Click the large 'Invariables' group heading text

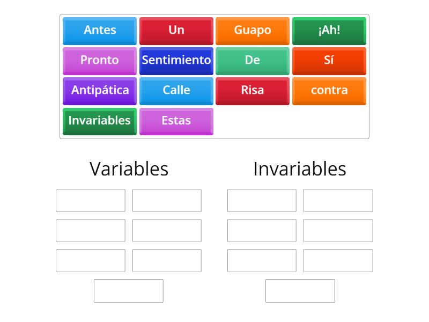pos(300,169)
